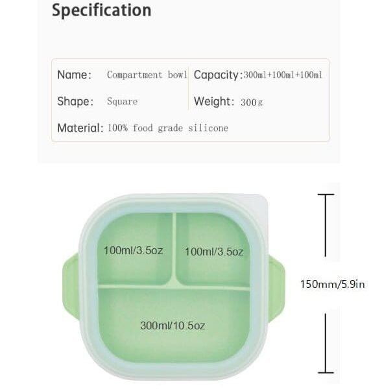Click the Weight label
This screenshot has width=382, height=389.
coord(214,102)
